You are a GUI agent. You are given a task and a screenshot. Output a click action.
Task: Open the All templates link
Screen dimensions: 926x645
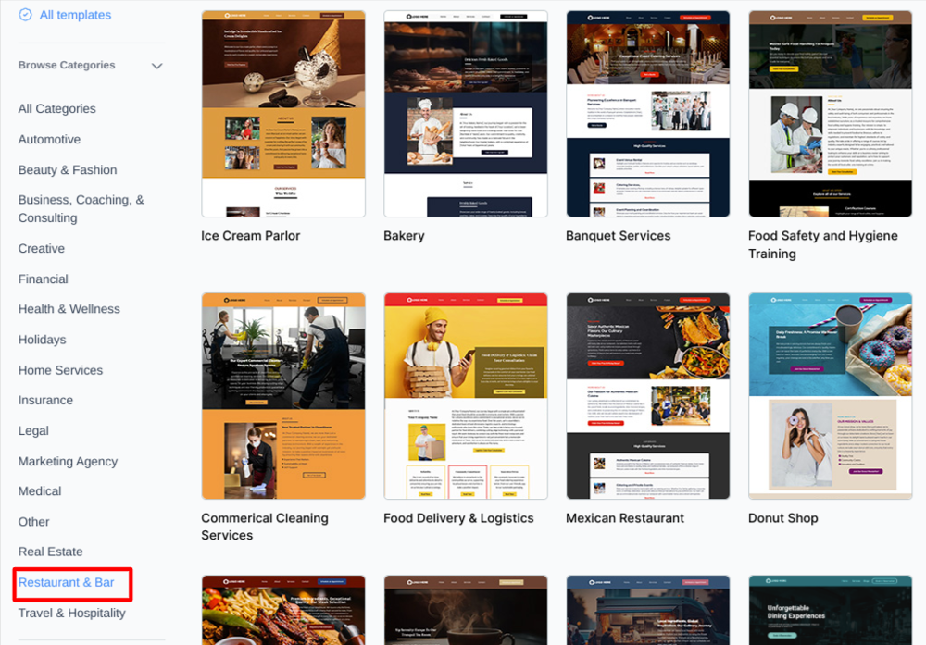click(75, 15)
